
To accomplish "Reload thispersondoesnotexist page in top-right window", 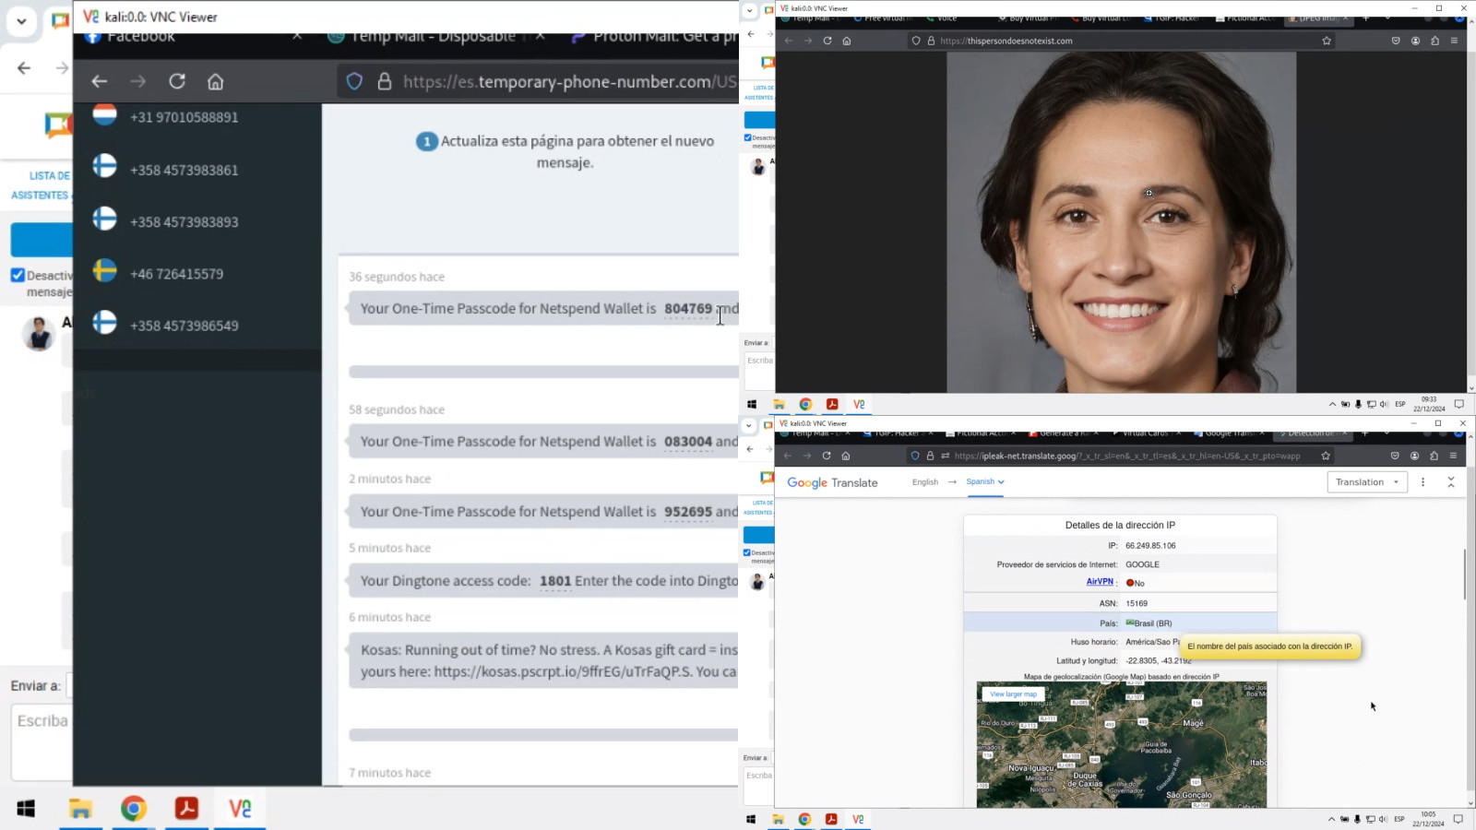I will click(827, 41).
